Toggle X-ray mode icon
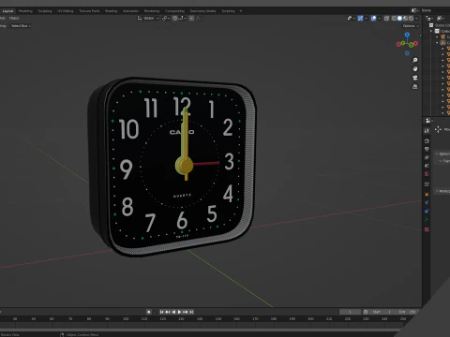Screen dimensions: 450x337 386,19
